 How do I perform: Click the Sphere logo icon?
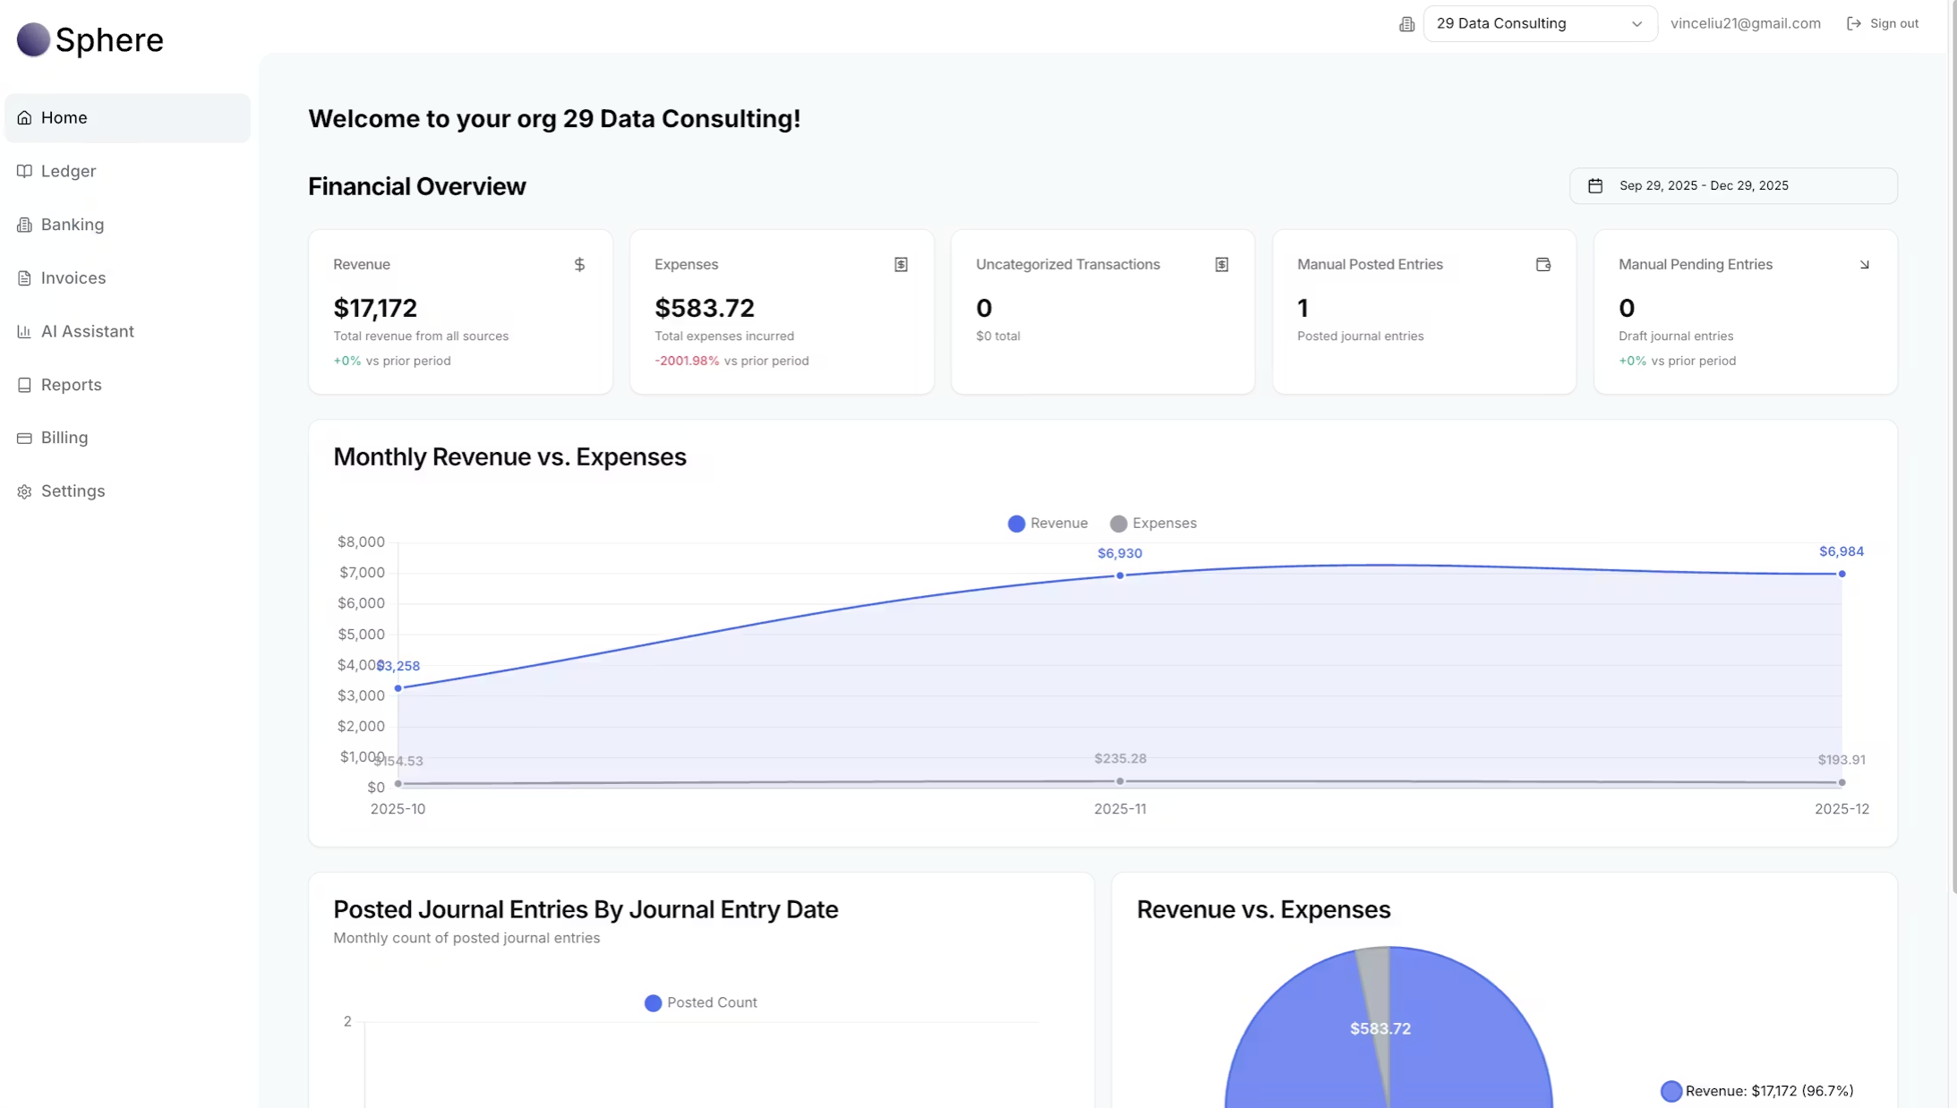point(33,39)
